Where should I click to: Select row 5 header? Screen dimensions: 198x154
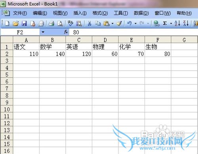point(7,74)
